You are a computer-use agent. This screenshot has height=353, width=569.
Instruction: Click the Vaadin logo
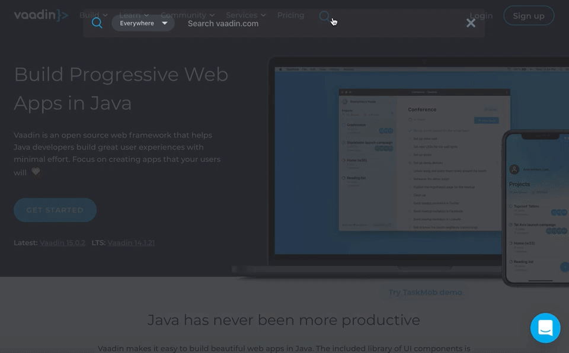(x=41, y=15)
